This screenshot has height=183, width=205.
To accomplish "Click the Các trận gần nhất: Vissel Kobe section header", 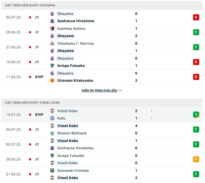I will click(x=102, y=103).
